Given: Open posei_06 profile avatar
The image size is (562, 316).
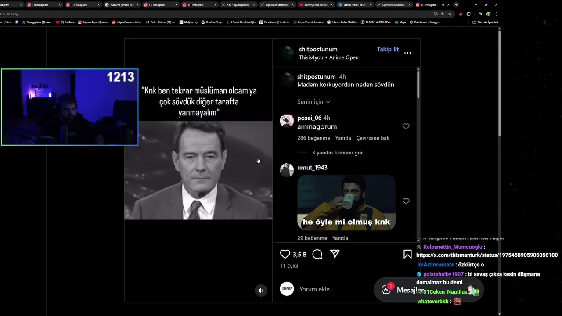Looking at the screenshot, I should point(287,121).
